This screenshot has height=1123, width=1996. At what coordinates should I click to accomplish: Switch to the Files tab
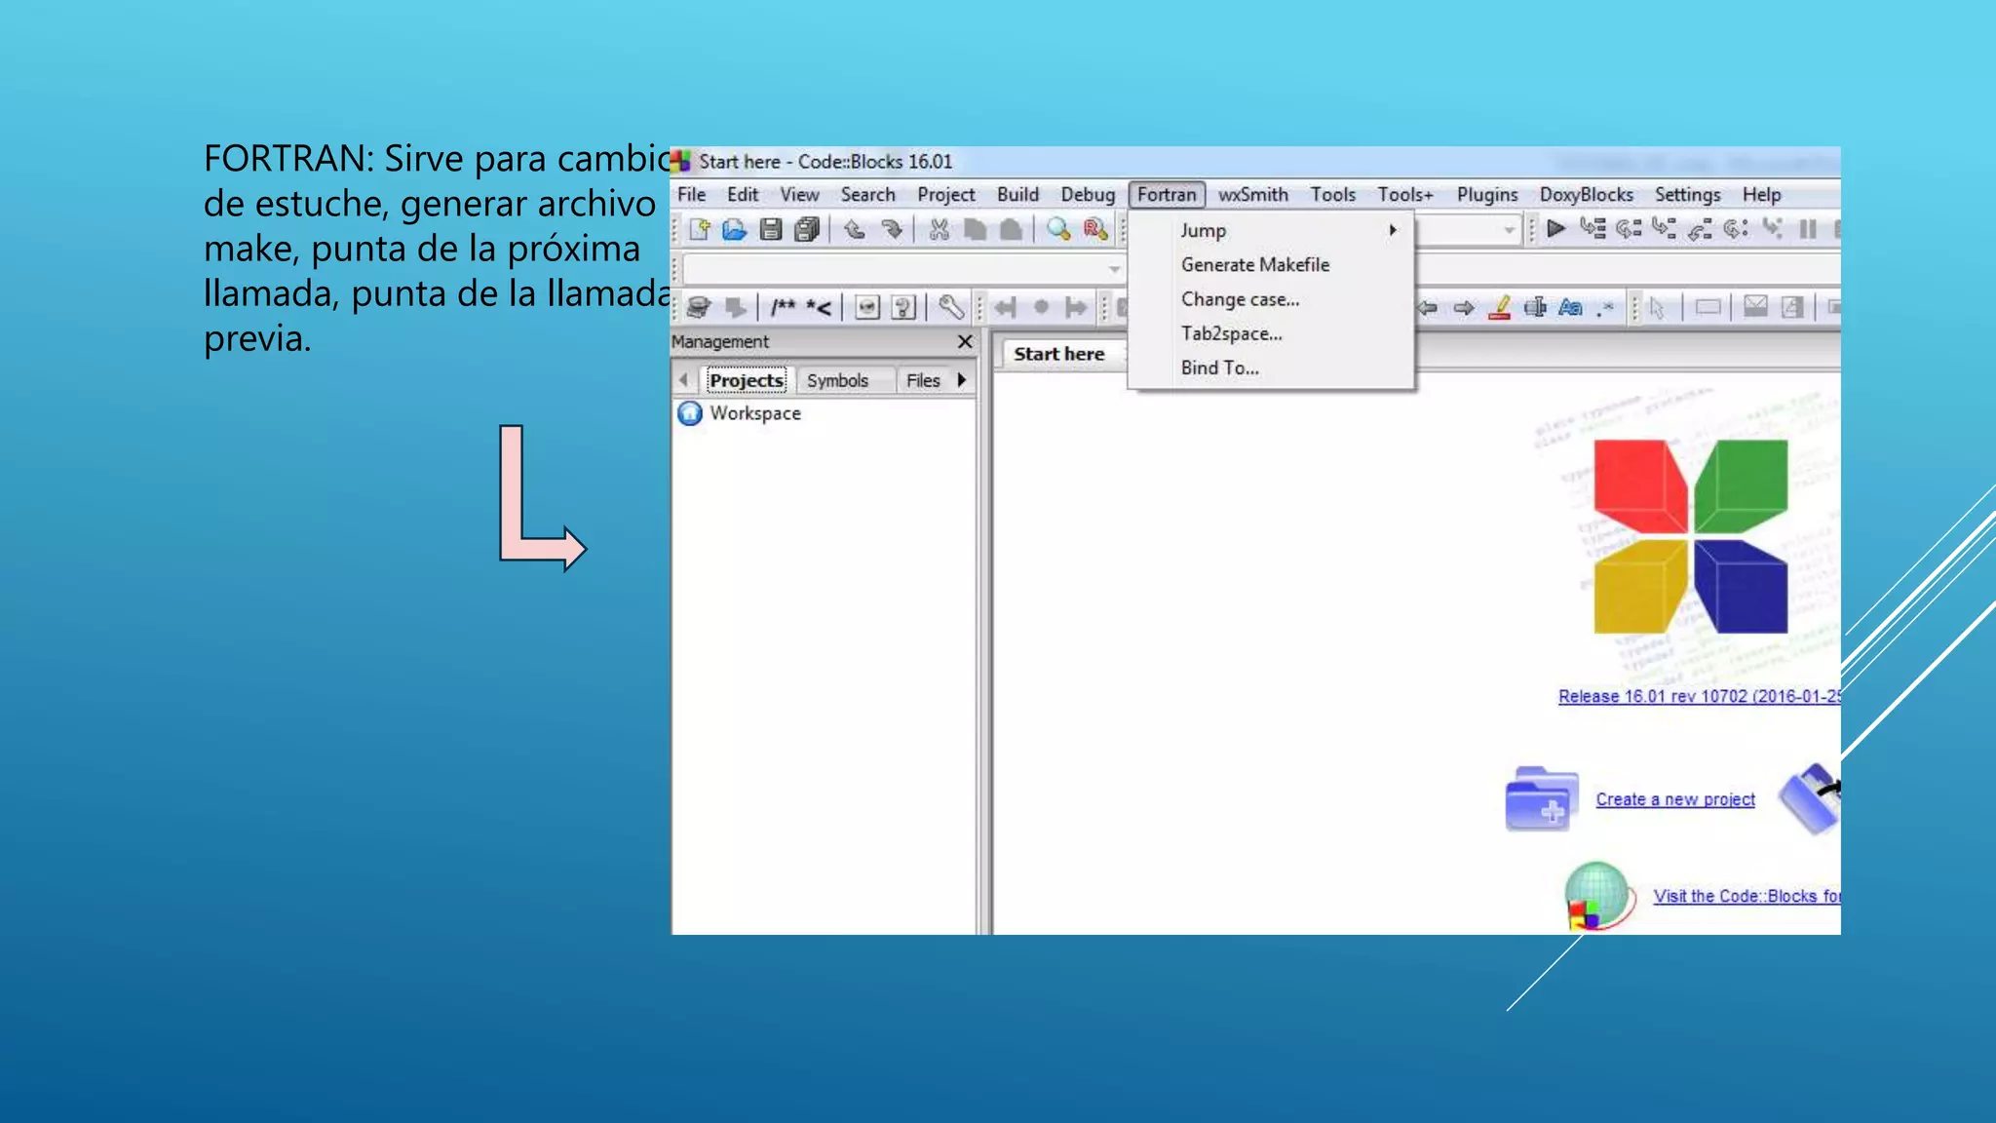923,380
